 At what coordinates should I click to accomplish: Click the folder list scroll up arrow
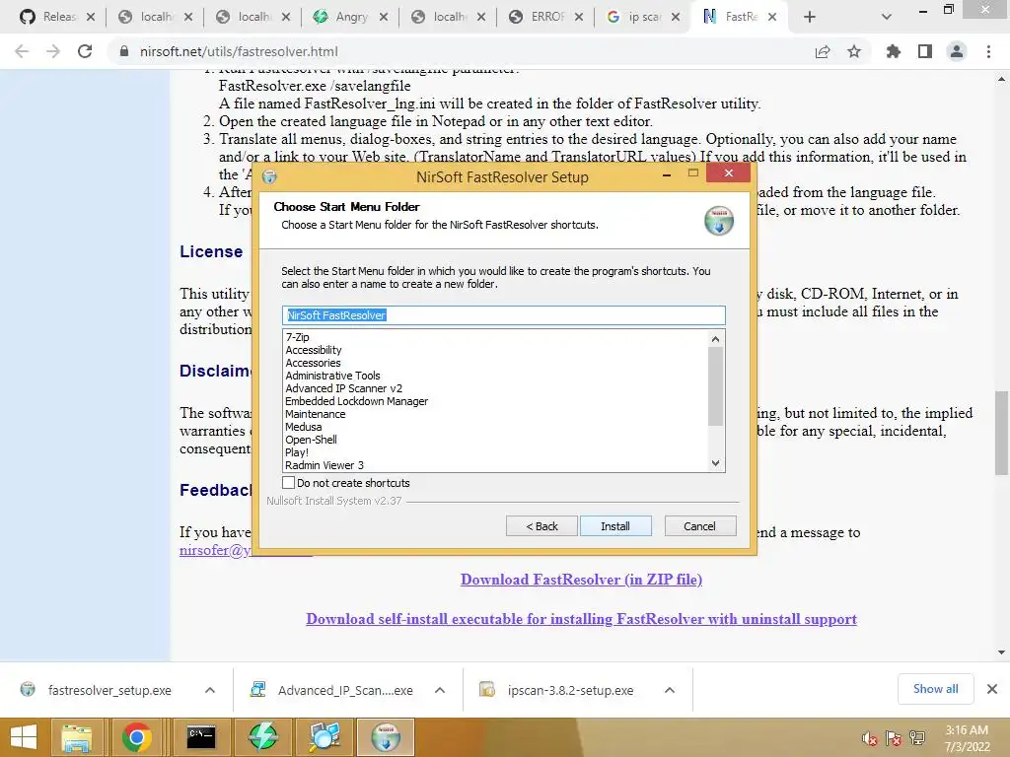click(x=716, y=339)
